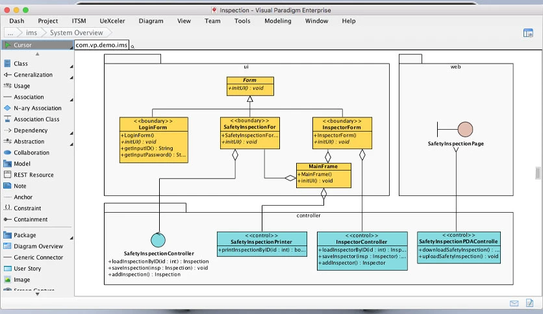The height and width of the screenshot is (314, 543).
Task: Choose the Association Class tool
Action: tap(36, 119)
